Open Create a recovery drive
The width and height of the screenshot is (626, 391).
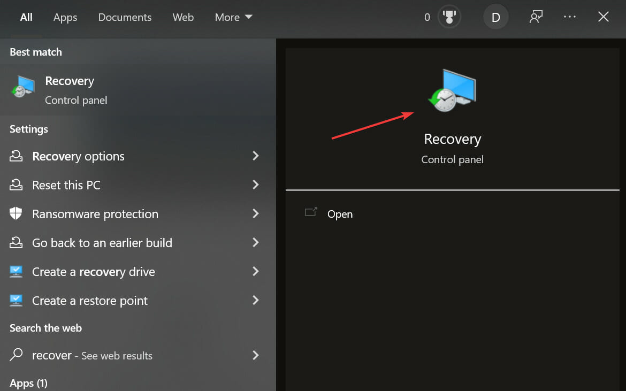[x=138, y=272]
